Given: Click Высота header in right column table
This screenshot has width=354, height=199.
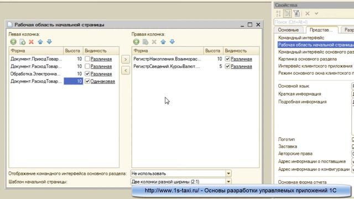Looking at the screenshot, I should (x=214, y=51).
